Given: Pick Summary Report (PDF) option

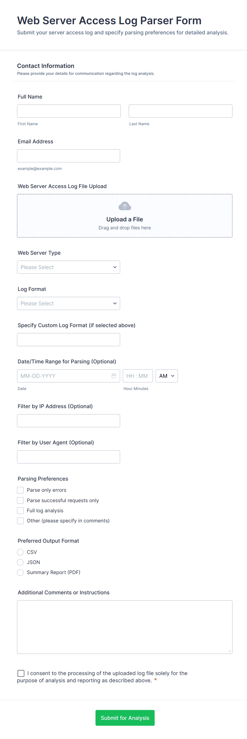Looking at the screenshot, I should (20, 572).
